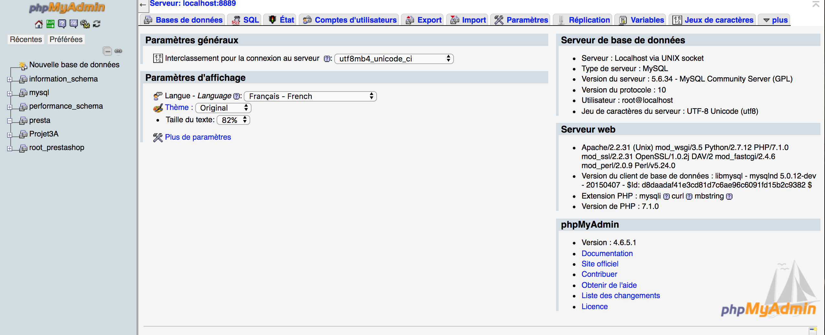Open the SQL query window bubble icon

pos(73,24)
